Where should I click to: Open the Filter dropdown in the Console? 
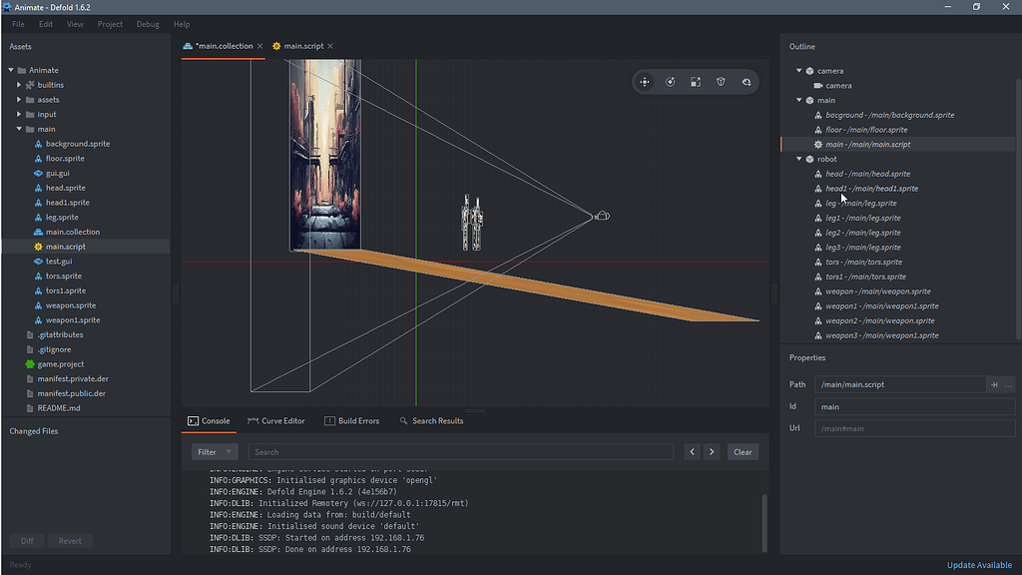(213, 451)
